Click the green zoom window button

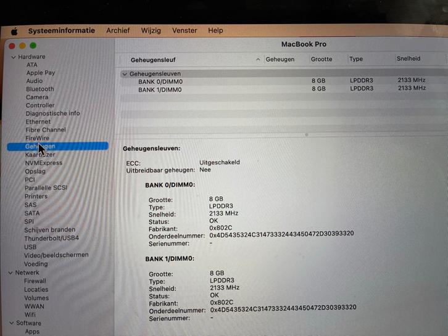(33, 46)
